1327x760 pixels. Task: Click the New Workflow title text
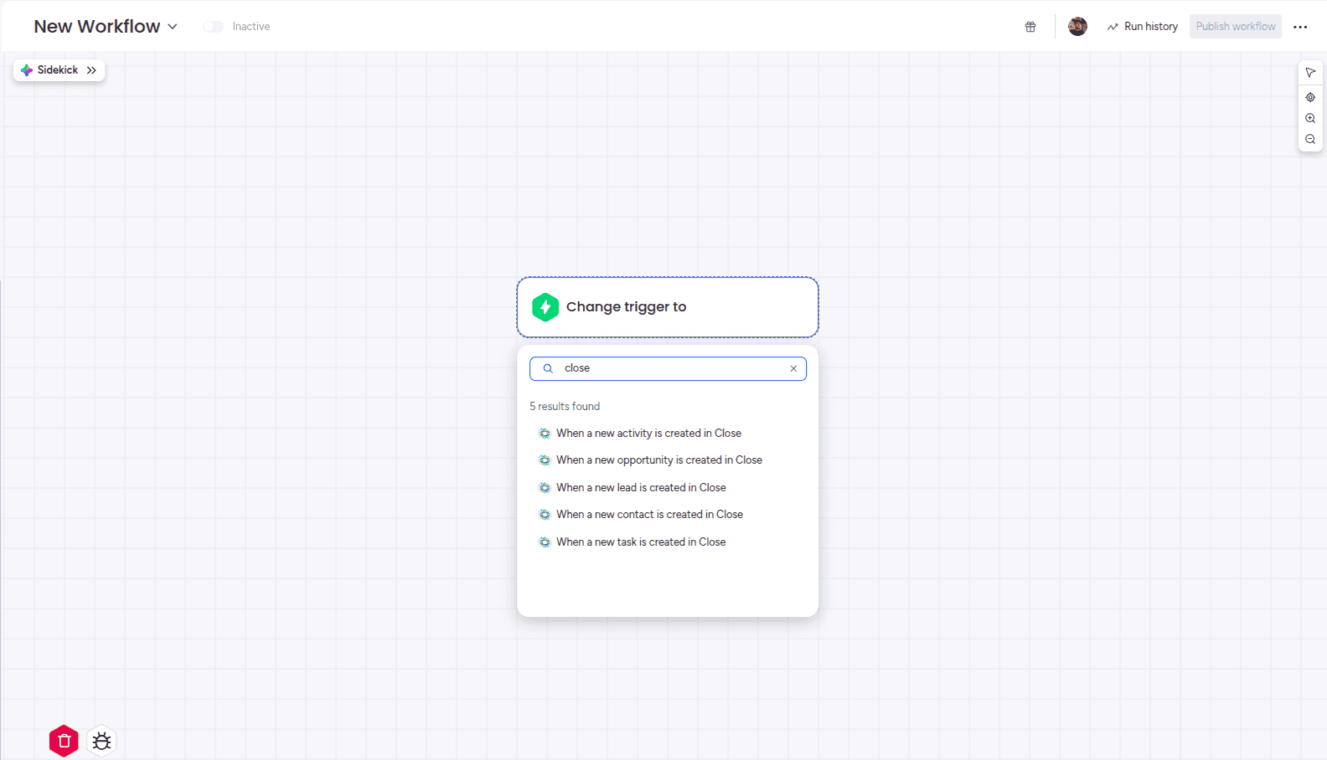(x=97, y=27)
